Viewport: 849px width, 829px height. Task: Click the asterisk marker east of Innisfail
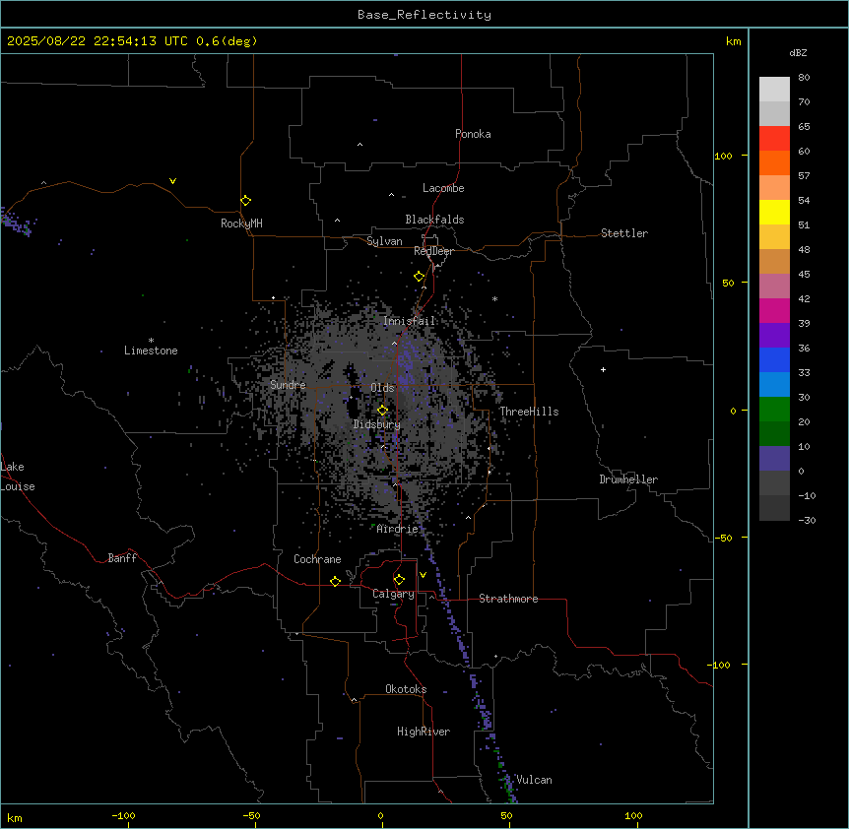click(494, 298)
